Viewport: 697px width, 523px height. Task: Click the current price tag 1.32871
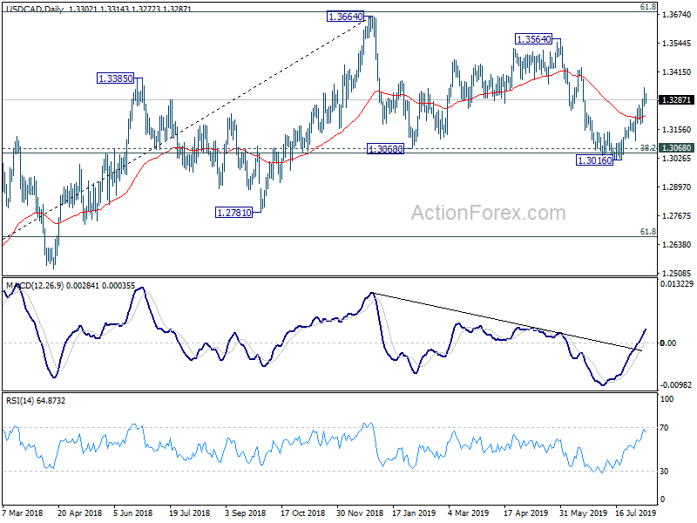pyautogui.click(x=676, y=100)
